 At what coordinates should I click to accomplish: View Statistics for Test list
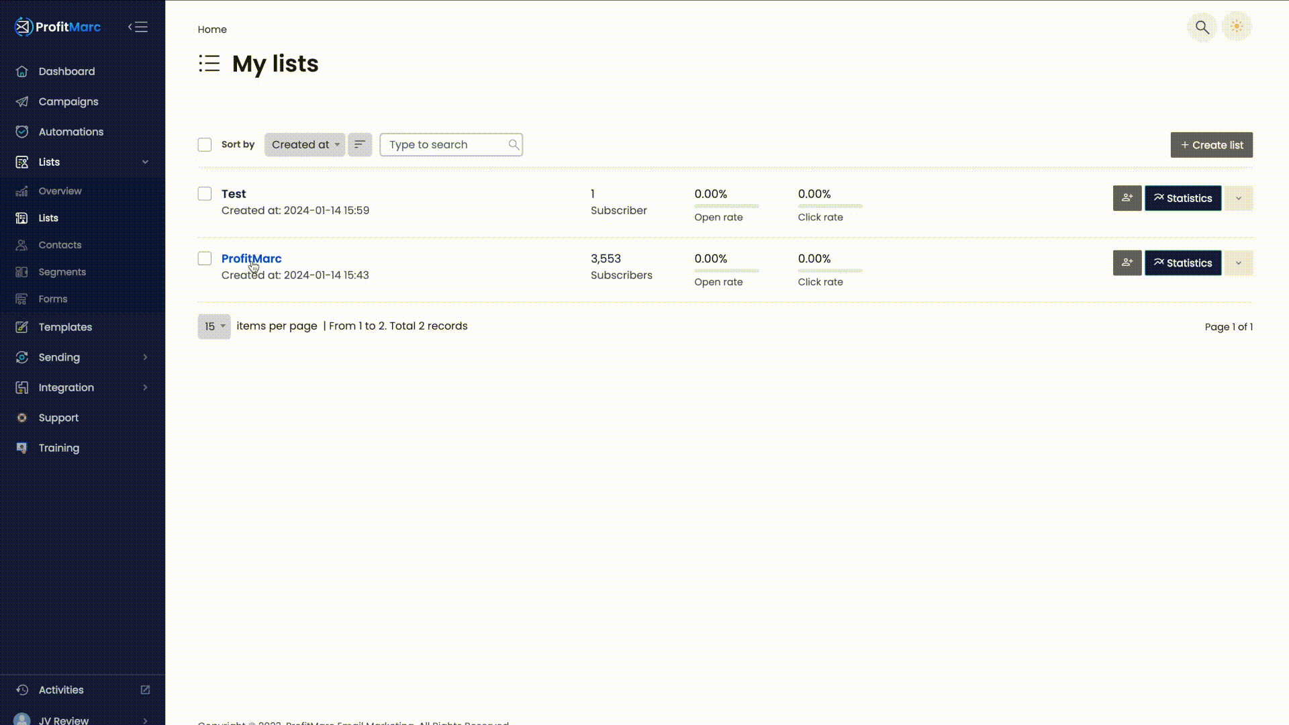pos(1182,198)
